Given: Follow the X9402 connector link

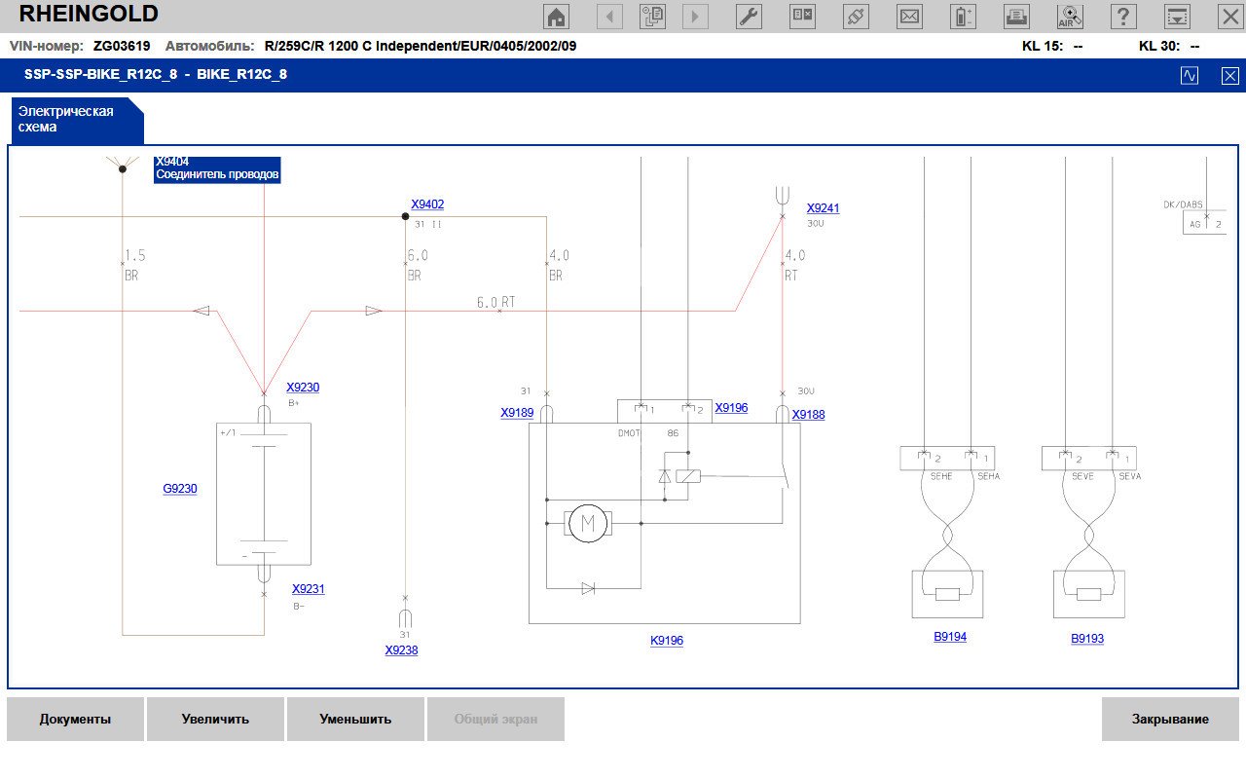Looking at the screenshot, I should (x=427, y=204).
